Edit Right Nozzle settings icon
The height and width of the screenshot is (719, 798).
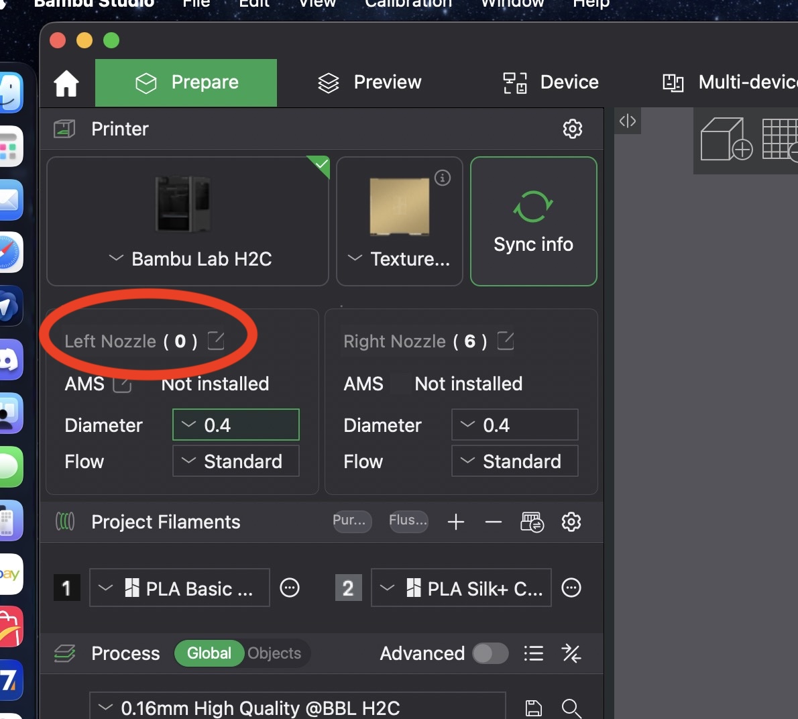[x=505, y=341]
